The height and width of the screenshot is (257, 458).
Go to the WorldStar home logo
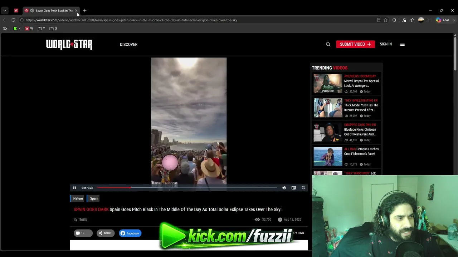69,45
